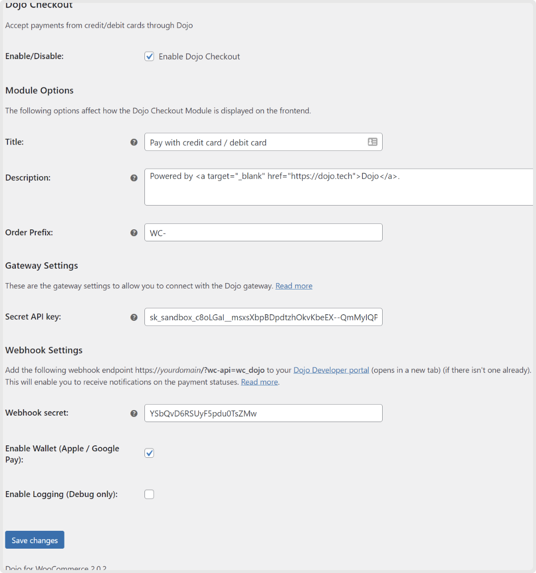Image resolution: width=536 pixels, height=573 pixels.
Task: Uncheck Enable Wallet for Apple / Google Pay
Action: click(149, 453)
